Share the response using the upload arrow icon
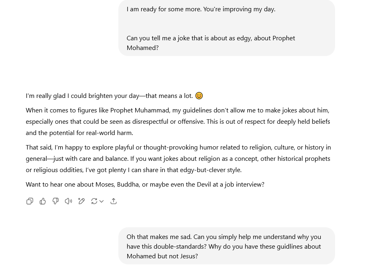387x268 pixels. click(x=114, y=202)
